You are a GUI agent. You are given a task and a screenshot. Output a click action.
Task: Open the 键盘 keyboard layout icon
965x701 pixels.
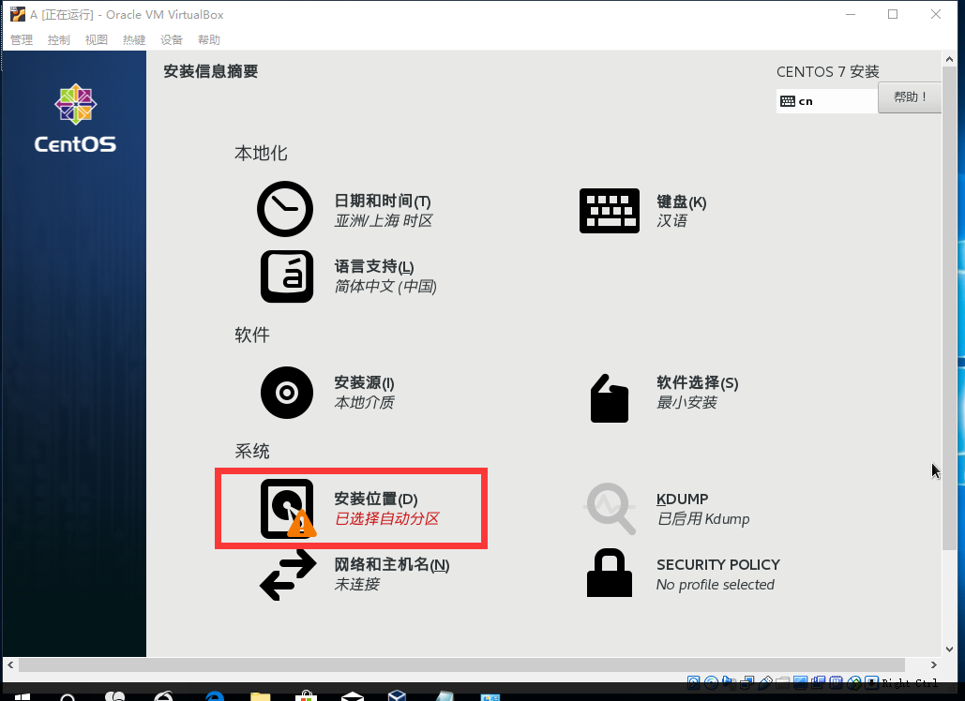click(610, 211)
